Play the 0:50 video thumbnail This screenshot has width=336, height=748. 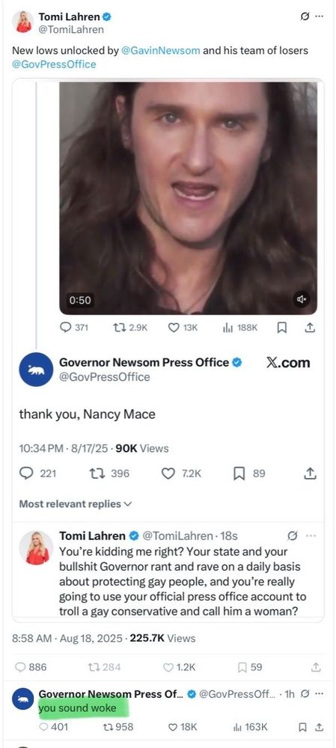(188, 198)
